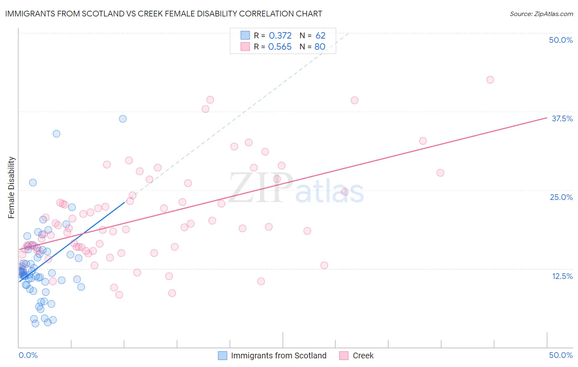
Task: Click the 25.0% y-axis label
Action: pyautogui.click(x=561, y=197)
